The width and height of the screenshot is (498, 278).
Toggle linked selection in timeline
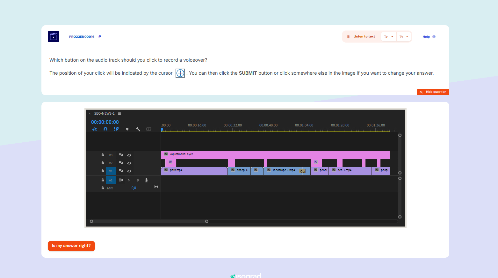click(116, 129)
